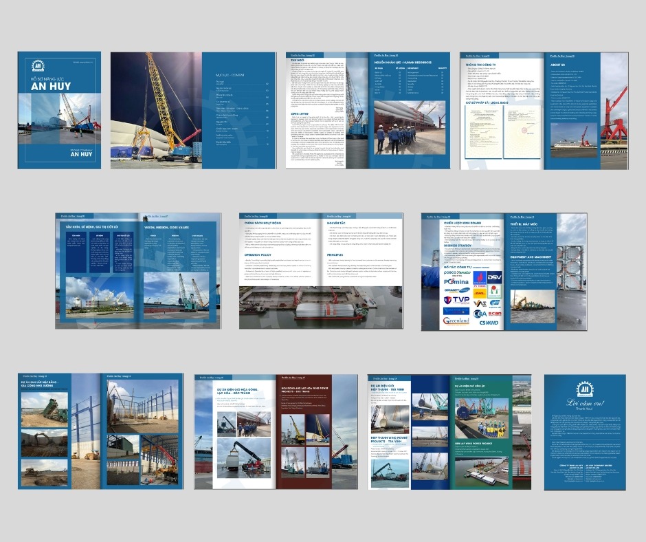Select the "Hồ Sơ Năng Lực An Huy" cover
Screen dimensions: 646x542
60,110
